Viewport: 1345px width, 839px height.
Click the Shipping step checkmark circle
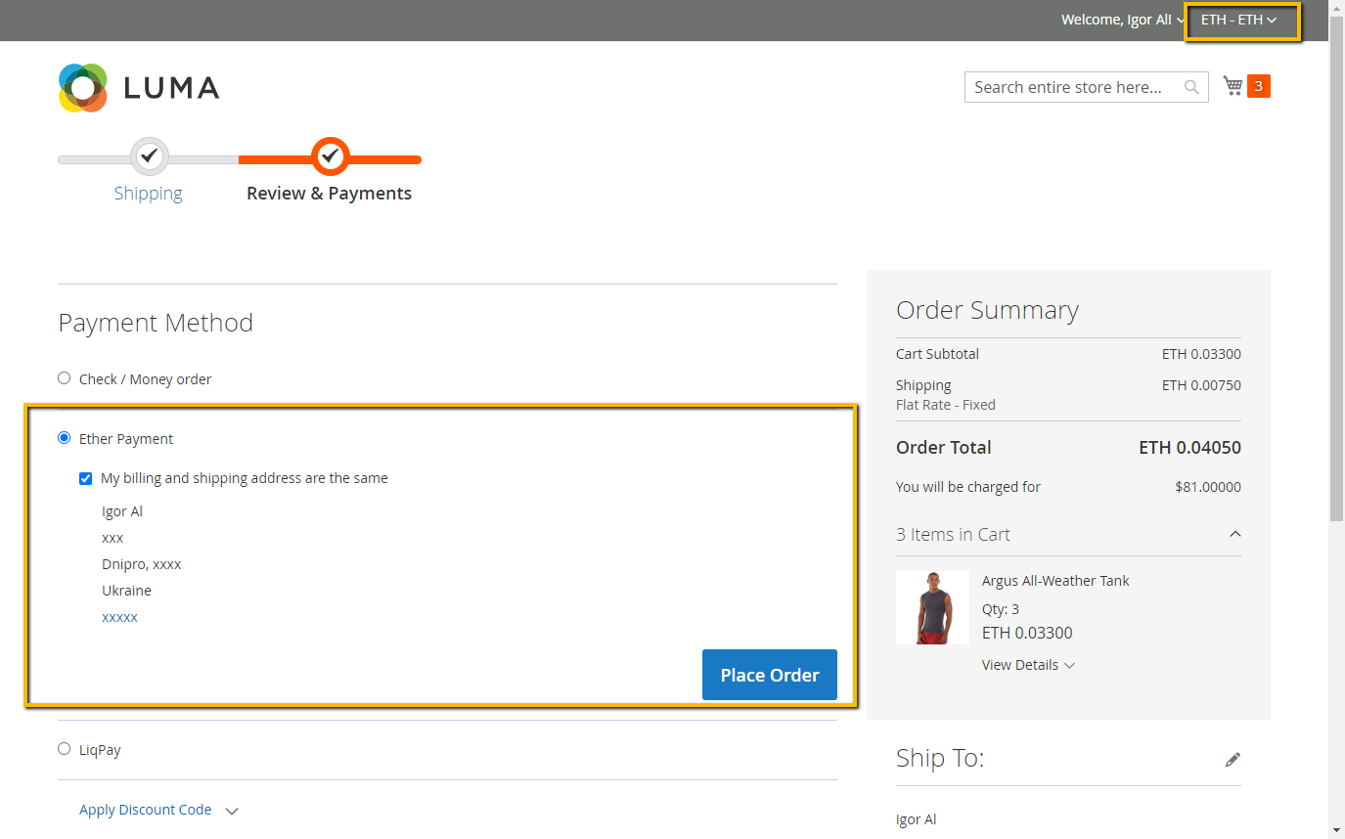click(x=149, y=155)
